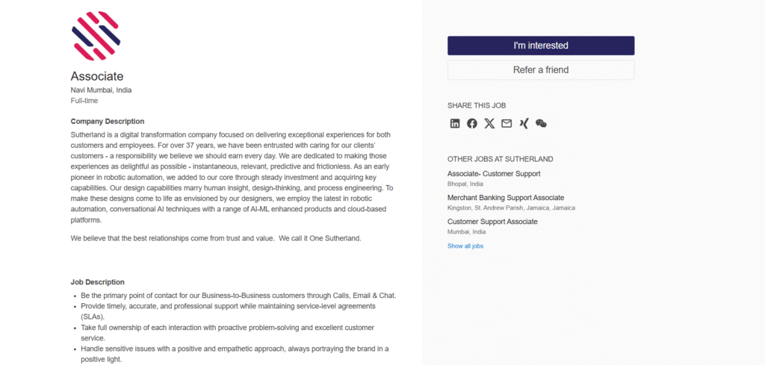Viewport: 765px width, 365px height.
Task: Click the Sutherland company logo
Action: 96,35
